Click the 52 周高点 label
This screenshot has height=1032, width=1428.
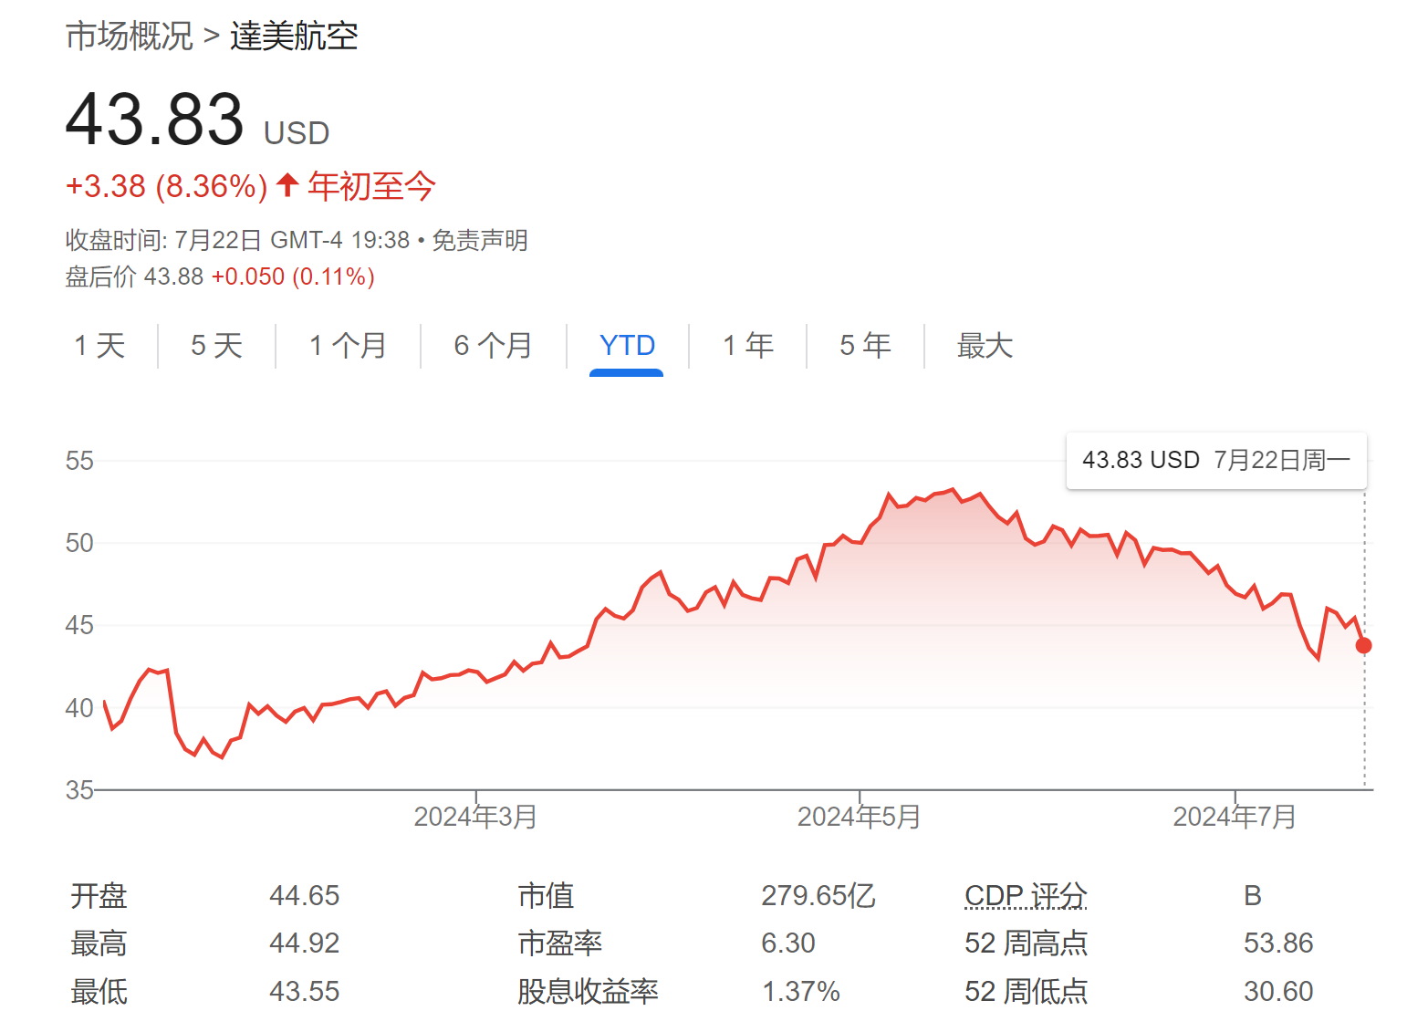[x=1026, y=943]
